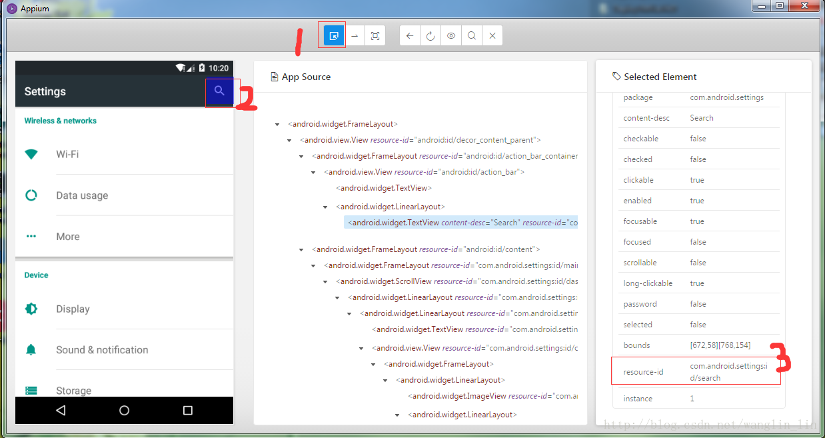Collapse android:id/content FrameLayout node
Screen dimensions: 825x438
tap(301, 250)
